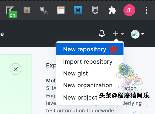Image resolution: width=155 pixels, height=114 pixels.
Task: Click the red-header note extension icon
Action: [61, 10]
